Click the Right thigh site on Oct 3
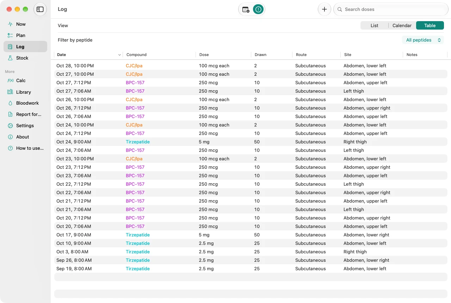 click(x=355, y=252)
